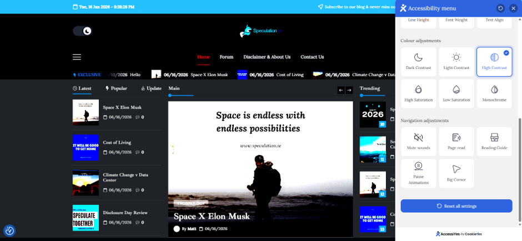Screen dimensions: 522x241
Task: Click the Cost of Living blue thumbnail in Latest
Action: coord(86,148)
